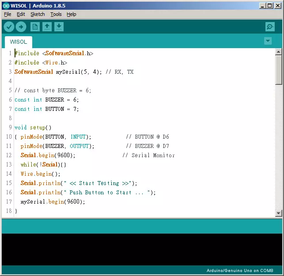
Task: Click the Open sketch up-arrow icon
Action: click(x=47, y=27)
